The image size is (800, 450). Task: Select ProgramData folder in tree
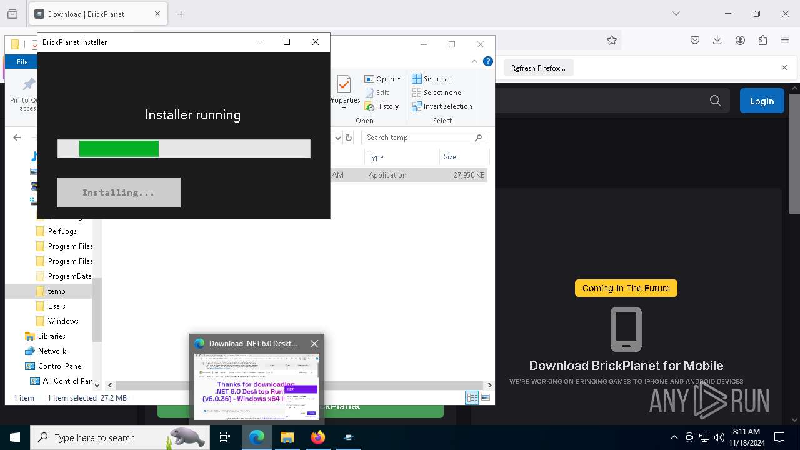tap(64, 276)
